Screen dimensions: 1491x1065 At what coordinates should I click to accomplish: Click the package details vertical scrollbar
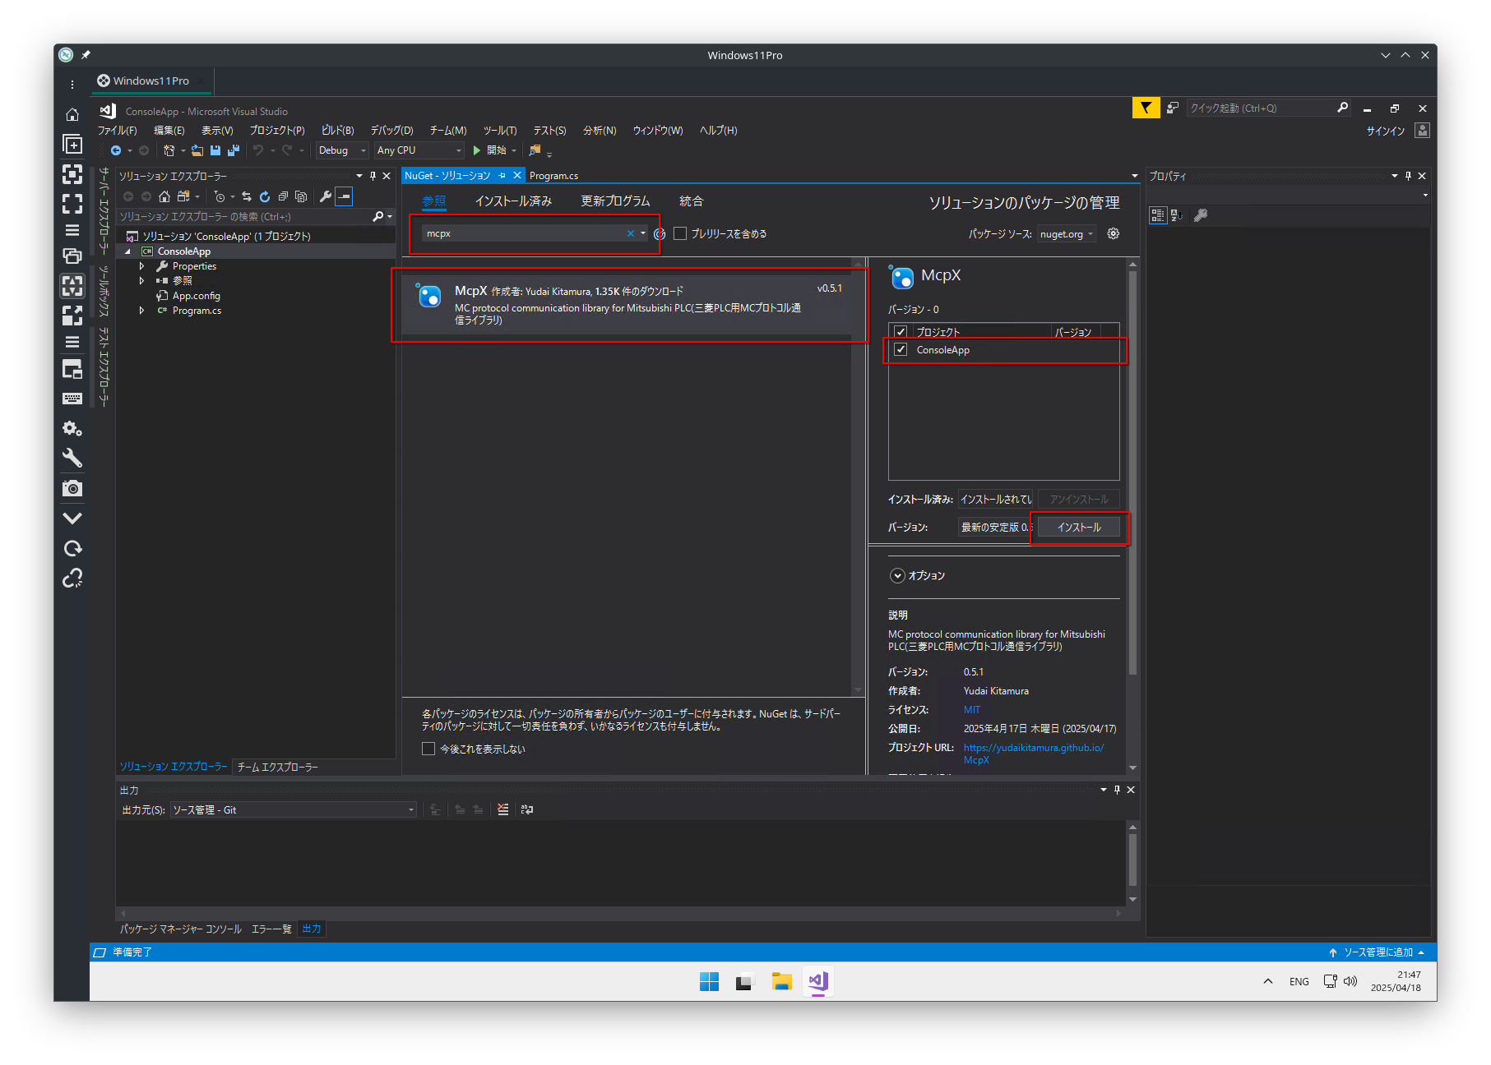coord(1132,473)
